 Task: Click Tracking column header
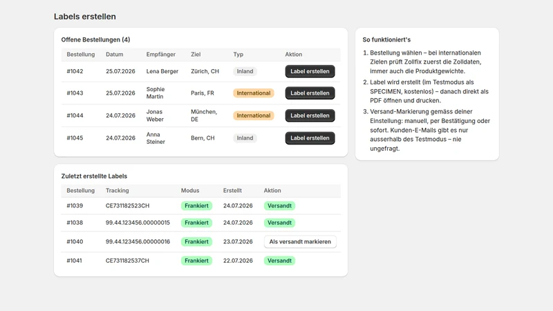[x=117, y=191]
